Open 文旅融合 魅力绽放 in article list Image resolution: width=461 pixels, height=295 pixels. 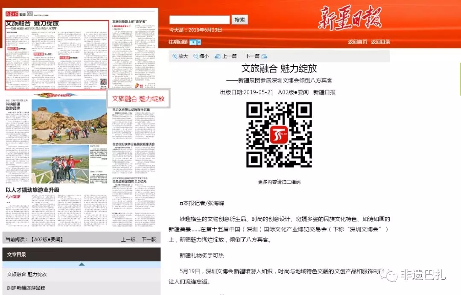tap(27, 274)
